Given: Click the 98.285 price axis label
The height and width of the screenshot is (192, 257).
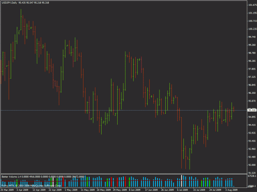Looking at the screenshot, I should tap(252, 61).
